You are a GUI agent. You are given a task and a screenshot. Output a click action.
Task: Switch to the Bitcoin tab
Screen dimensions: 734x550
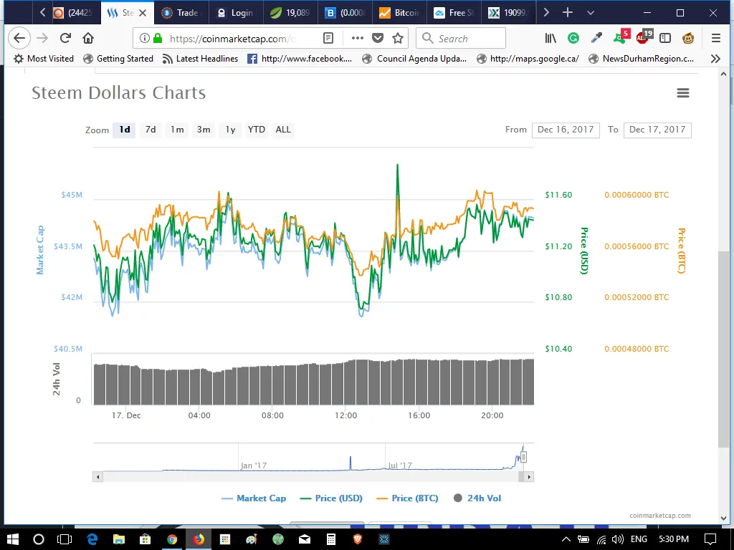pos(399,13)
